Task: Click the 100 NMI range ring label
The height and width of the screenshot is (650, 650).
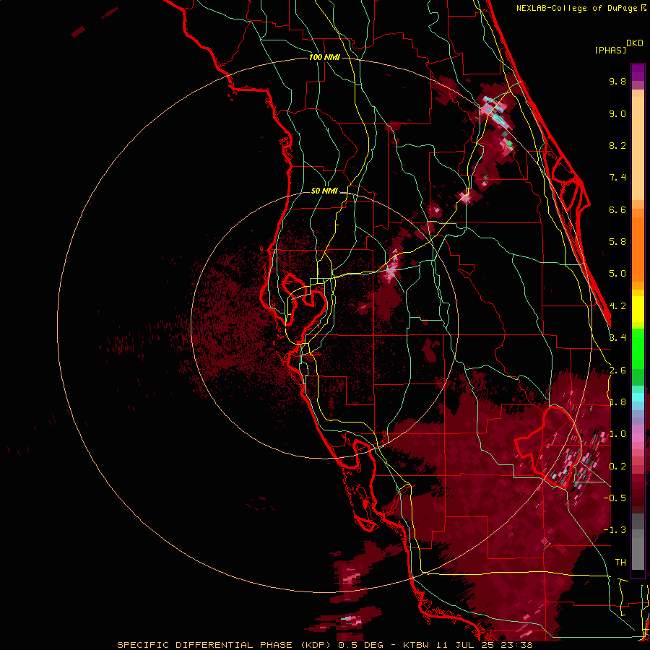Action: pyautogui.click(x=324, y=57)
